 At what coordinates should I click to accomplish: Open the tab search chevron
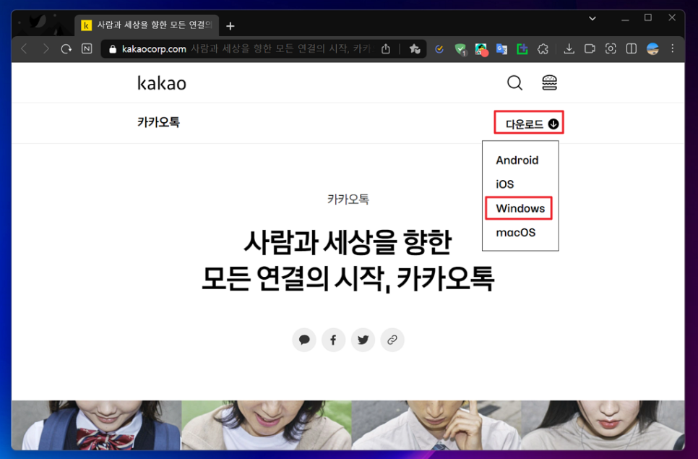point(593,18)
